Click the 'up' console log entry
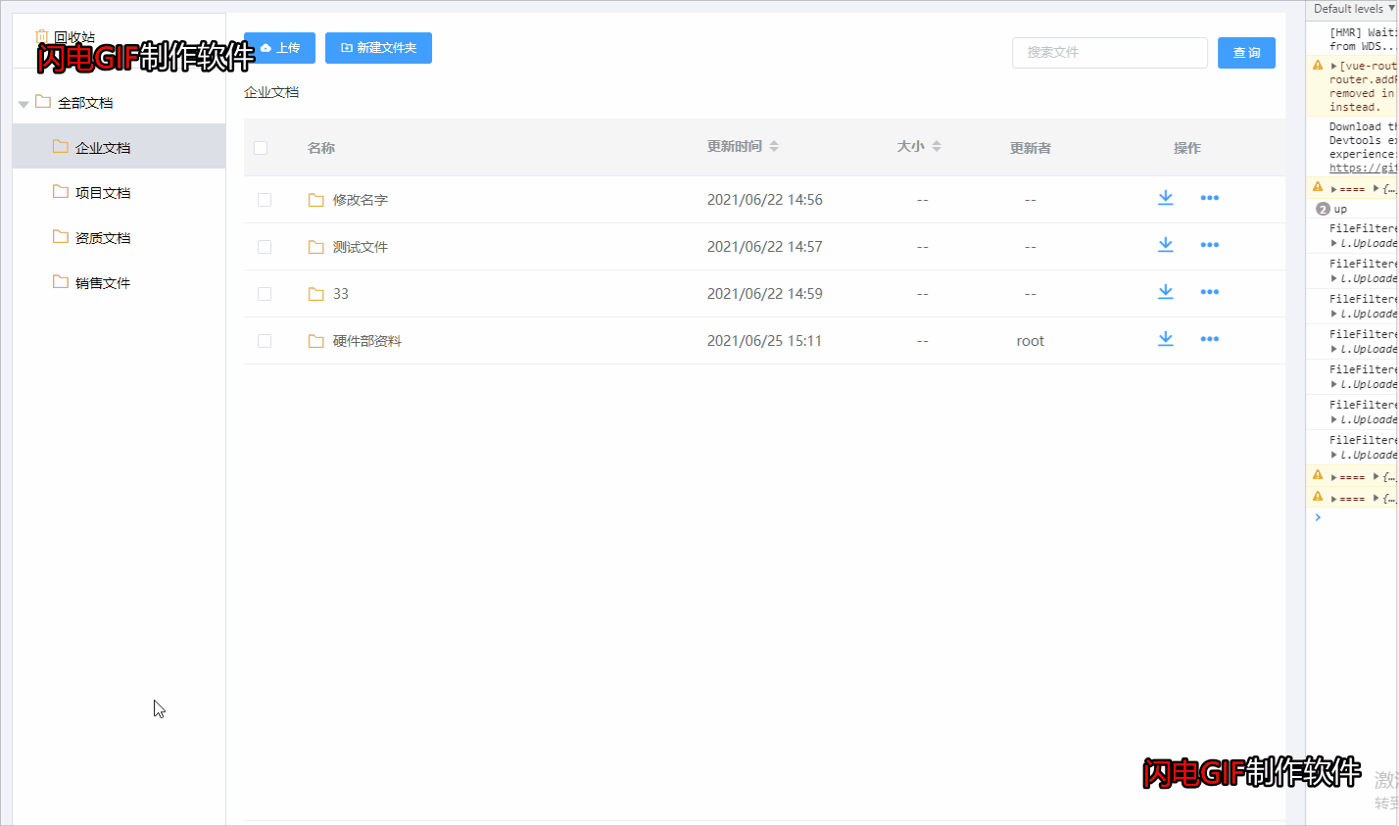This screenshot has height=826, width=1399. [x=1340, y=209]
